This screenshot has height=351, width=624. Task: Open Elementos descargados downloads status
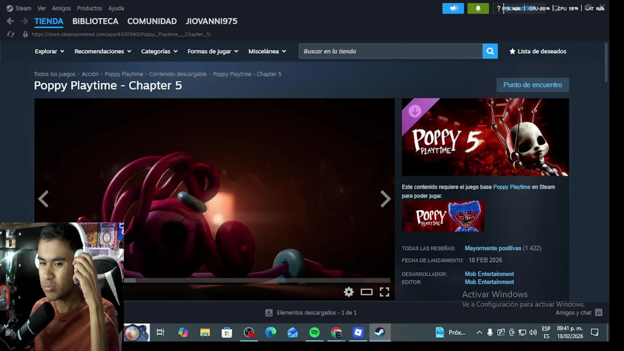[311, 312]
